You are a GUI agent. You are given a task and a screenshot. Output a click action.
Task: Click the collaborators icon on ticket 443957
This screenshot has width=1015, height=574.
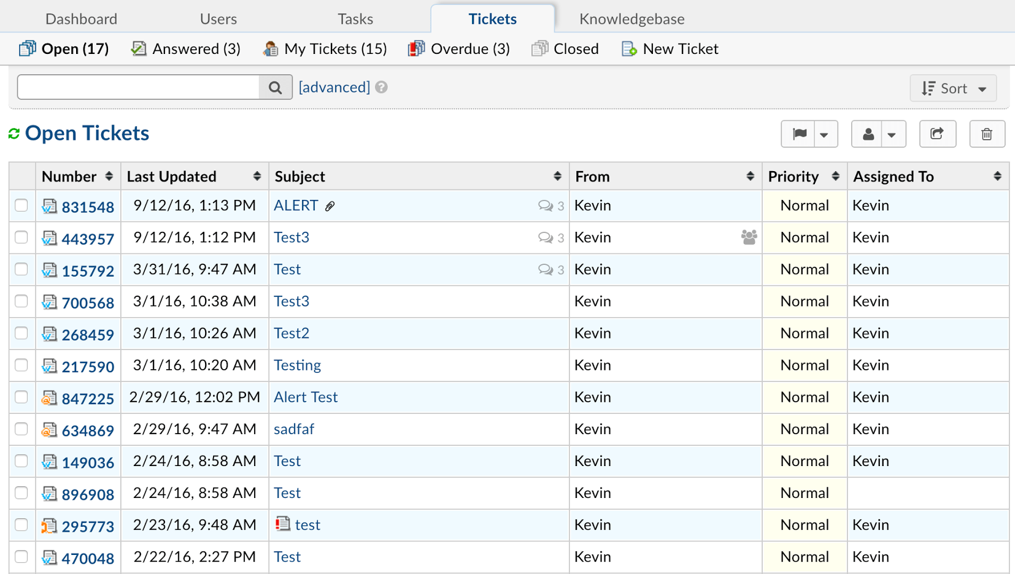[x=749, y=237]
